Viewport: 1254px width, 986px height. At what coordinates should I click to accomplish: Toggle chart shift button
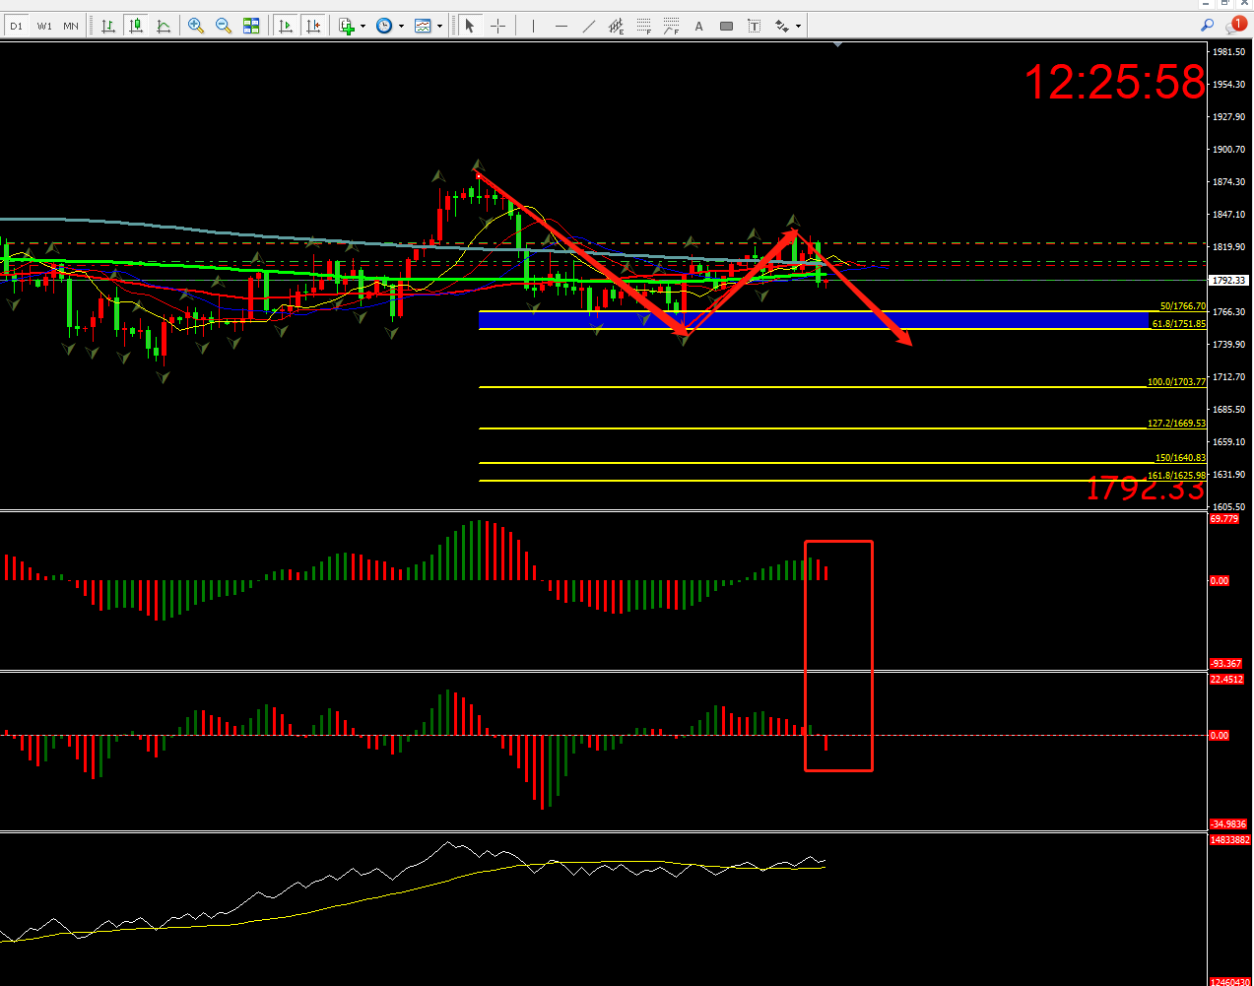click(x=313, y=26)
